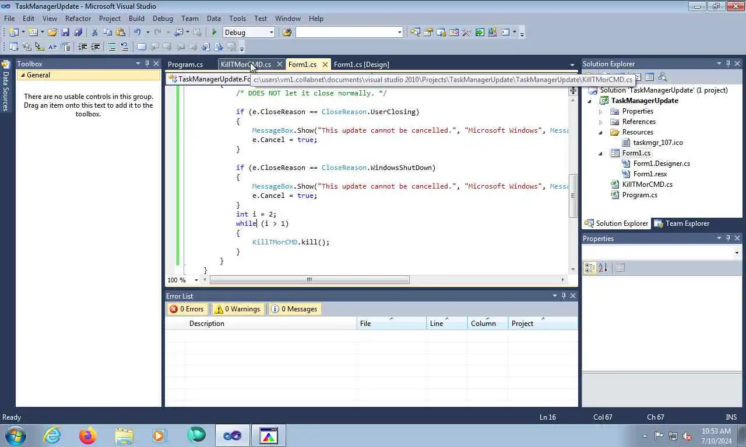Image resolution: width=746 pixels, height=447 pixels.
Task: Click View Class Diagram in Solution Explorer
Action: point(663,77)
